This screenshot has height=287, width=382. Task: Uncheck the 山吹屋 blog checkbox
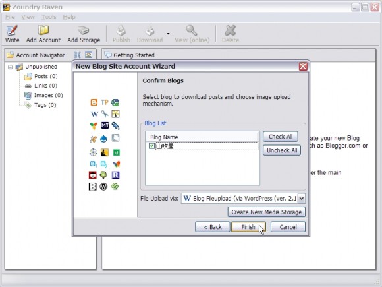point(151,146)
